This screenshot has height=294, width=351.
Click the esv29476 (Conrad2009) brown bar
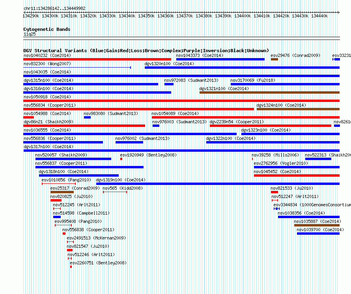click(x=274, y=59)
